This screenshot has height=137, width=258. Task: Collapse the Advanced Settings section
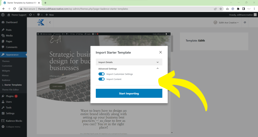[x=158, y=68]
